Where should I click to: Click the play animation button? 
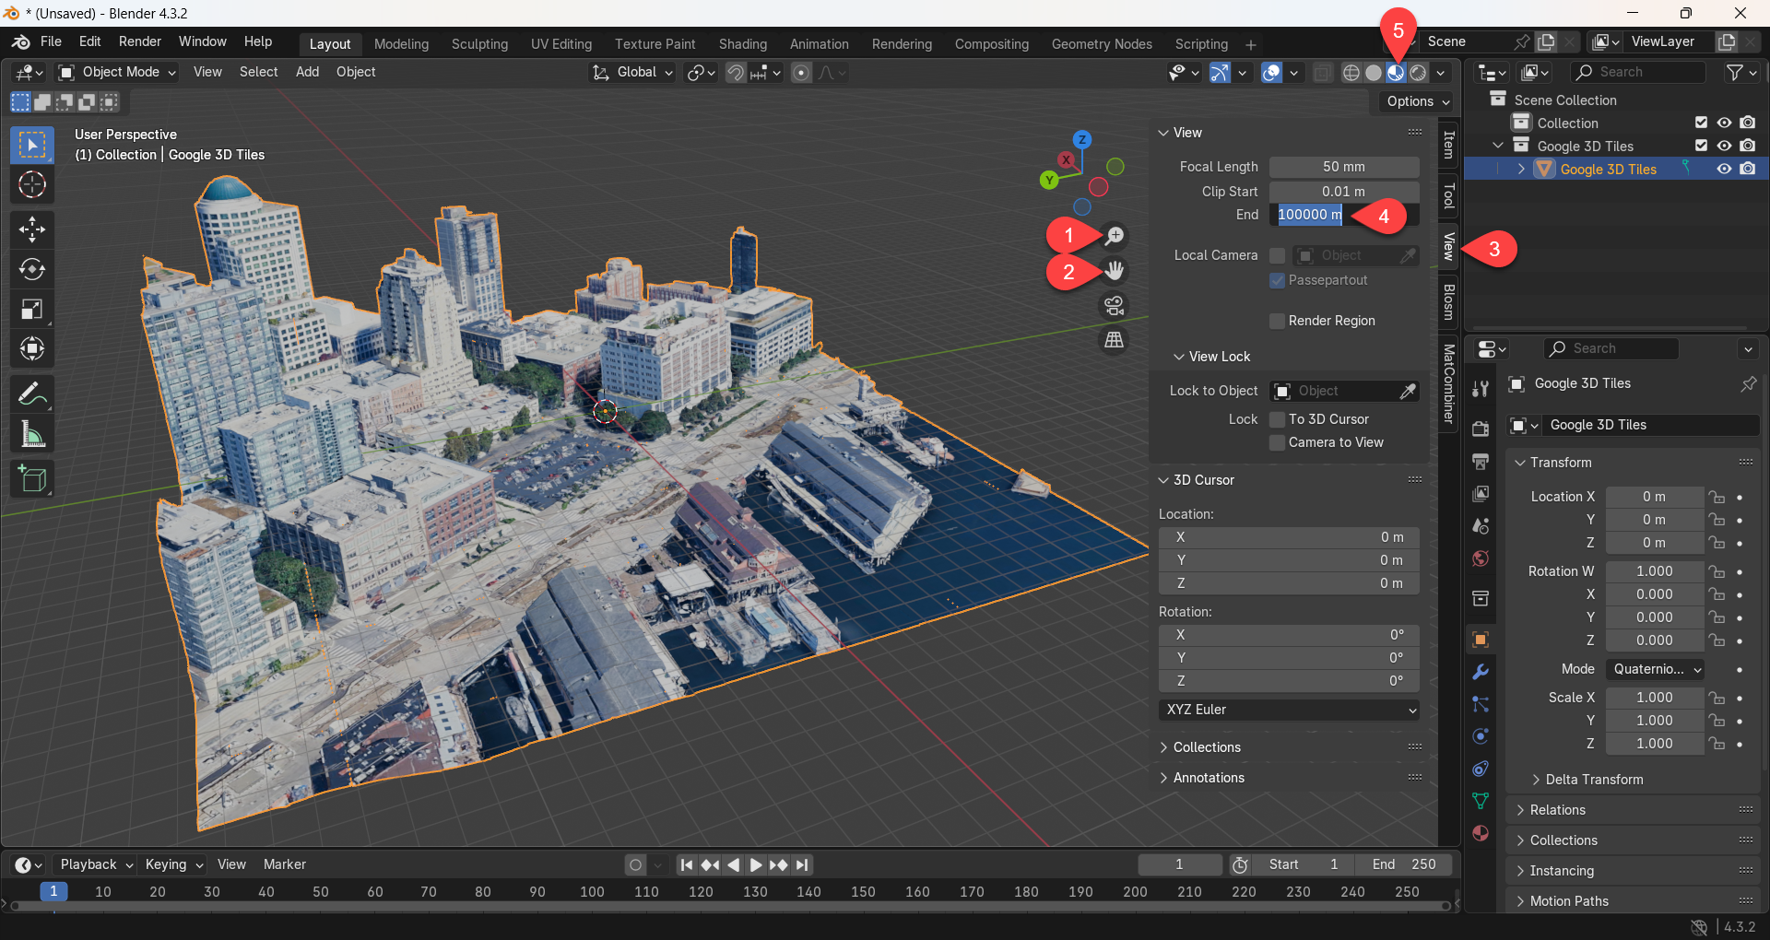(x=756, y=865)
